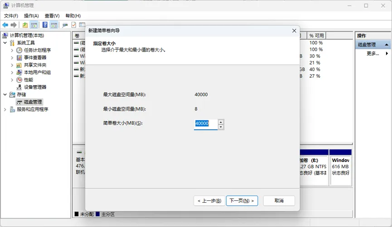Toggle the show/hide action pane icon
The height and width of the screenshot is (227, 392).
pos(54,25)
